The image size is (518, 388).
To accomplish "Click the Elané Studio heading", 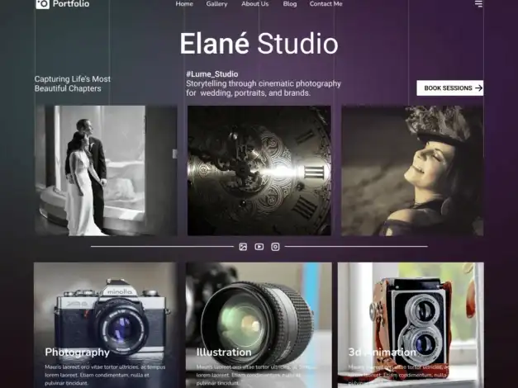I will tap(259, 43).
